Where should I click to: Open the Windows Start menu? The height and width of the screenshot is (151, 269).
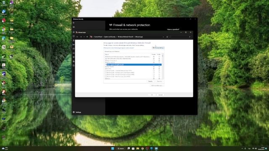(113, 148)
